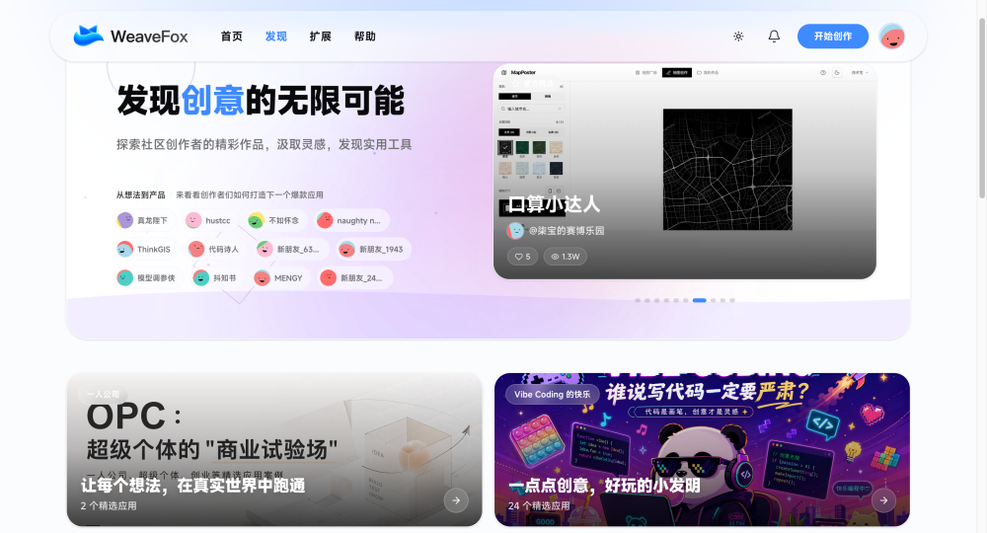Select the 发现 navigation tab
Image resolution: width=987 pixels, height=533 pixels.
click(x=275, y=37)
